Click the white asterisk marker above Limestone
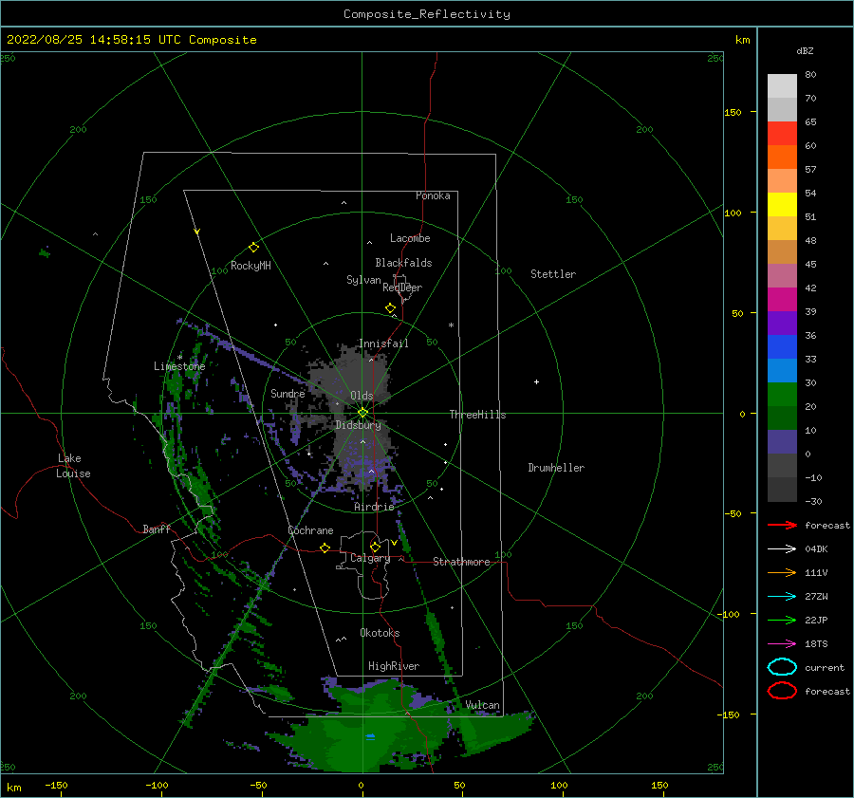Screen dimensions: 854x798 (x=179, y=358)
